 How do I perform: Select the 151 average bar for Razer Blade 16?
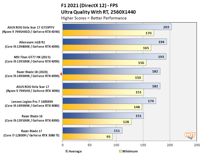point(103,116)
